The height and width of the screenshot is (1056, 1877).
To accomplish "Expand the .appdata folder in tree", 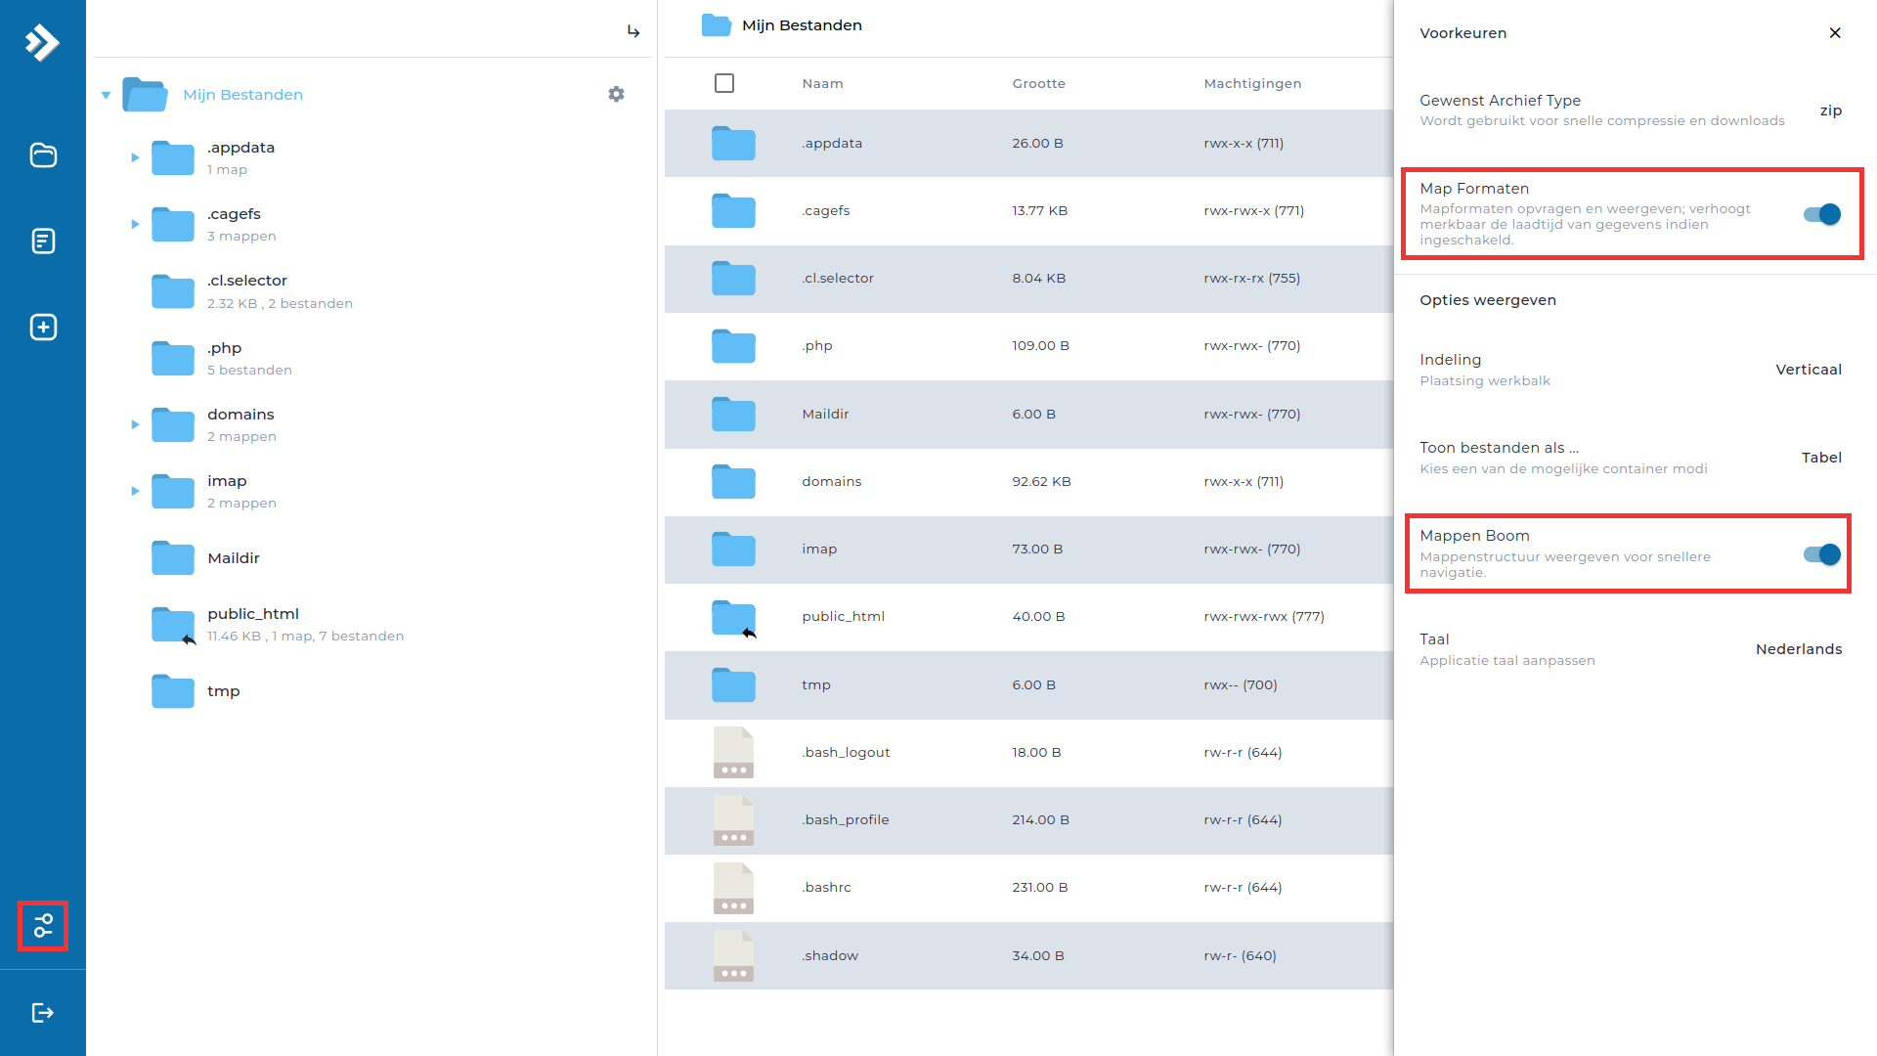I will tap(135, 157).
